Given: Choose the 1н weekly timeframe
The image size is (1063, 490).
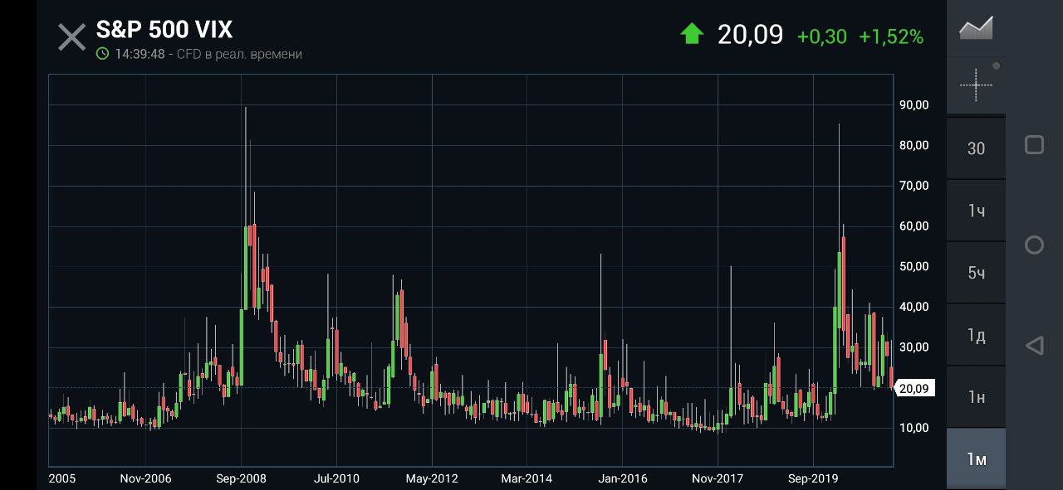Looking at the screenshot, I should pyautogui.click(x=976, y=397).
